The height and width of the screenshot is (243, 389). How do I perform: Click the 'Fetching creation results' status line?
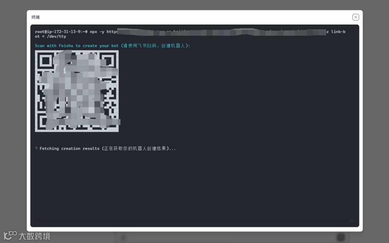tap(108, 149)
